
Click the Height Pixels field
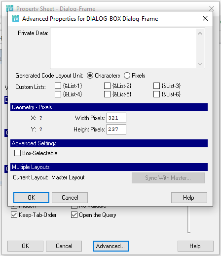[116, 129]
